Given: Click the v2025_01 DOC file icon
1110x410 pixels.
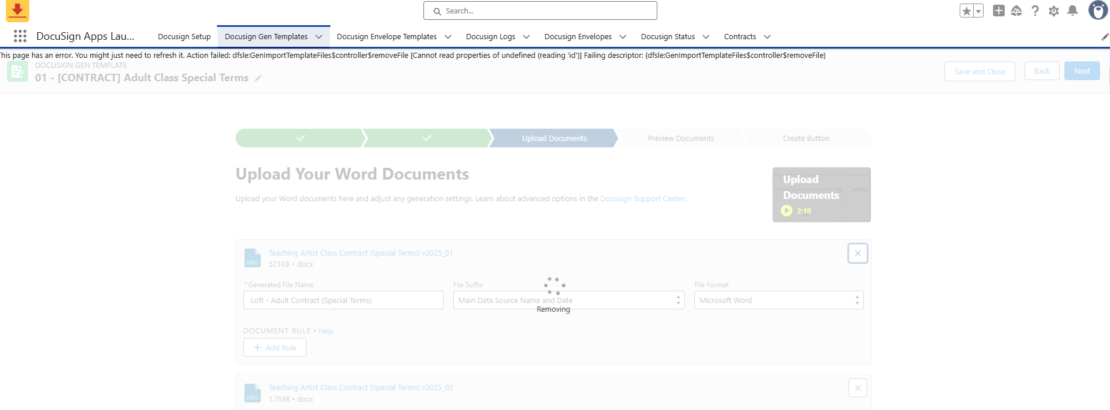Looking at the screenshot, I should (253, 258).
